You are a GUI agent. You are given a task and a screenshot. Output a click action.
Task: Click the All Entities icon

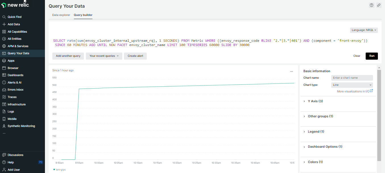[4, 39]
